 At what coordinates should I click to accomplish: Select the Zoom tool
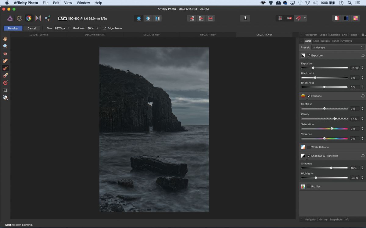point(5,46)
